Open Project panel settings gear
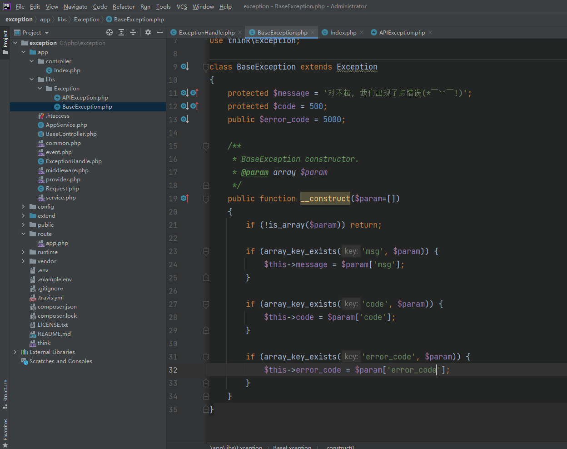Screen dimensions: 567x449 point(148,32)
